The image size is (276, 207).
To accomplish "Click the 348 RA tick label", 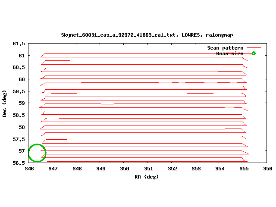I will click(x=77, y=169).
